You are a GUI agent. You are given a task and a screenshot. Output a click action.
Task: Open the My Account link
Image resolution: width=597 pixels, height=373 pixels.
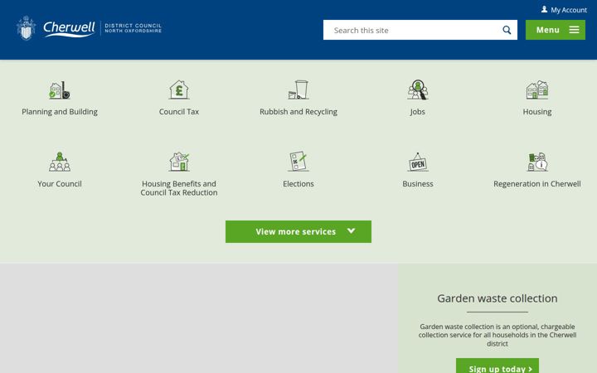(564, 10)
